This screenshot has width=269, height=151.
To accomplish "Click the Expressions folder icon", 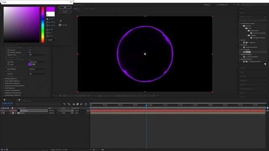I will pyautogui.click(x=249, y=31).
